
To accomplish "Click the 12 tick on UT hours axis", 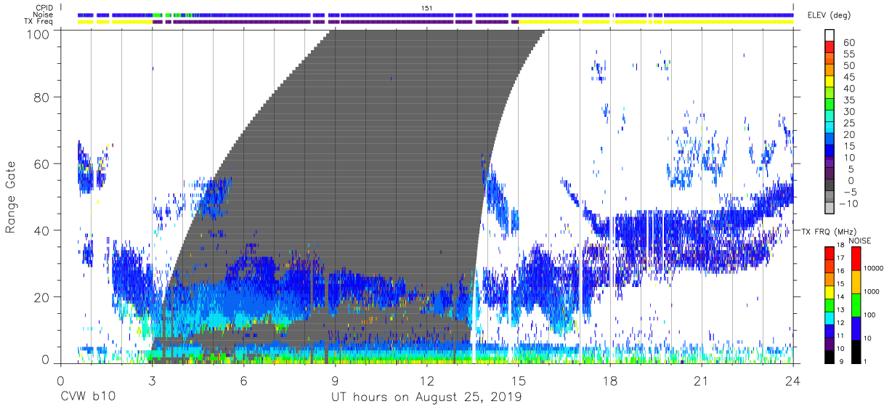I will pyautogui.click(x=426, y=381).
